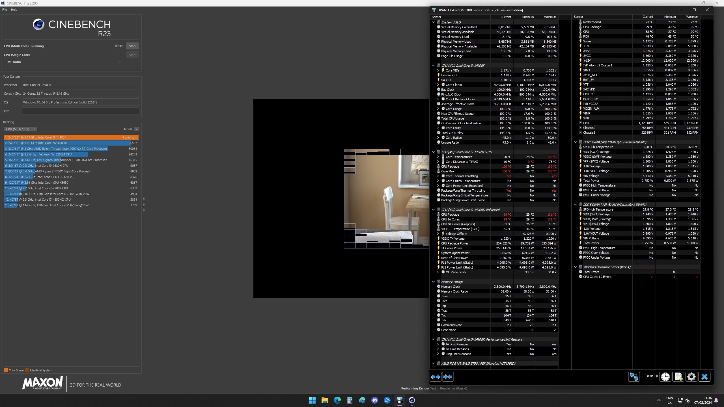
Task: Open ranking Details dropdown arrow
Action: point(136,129)
